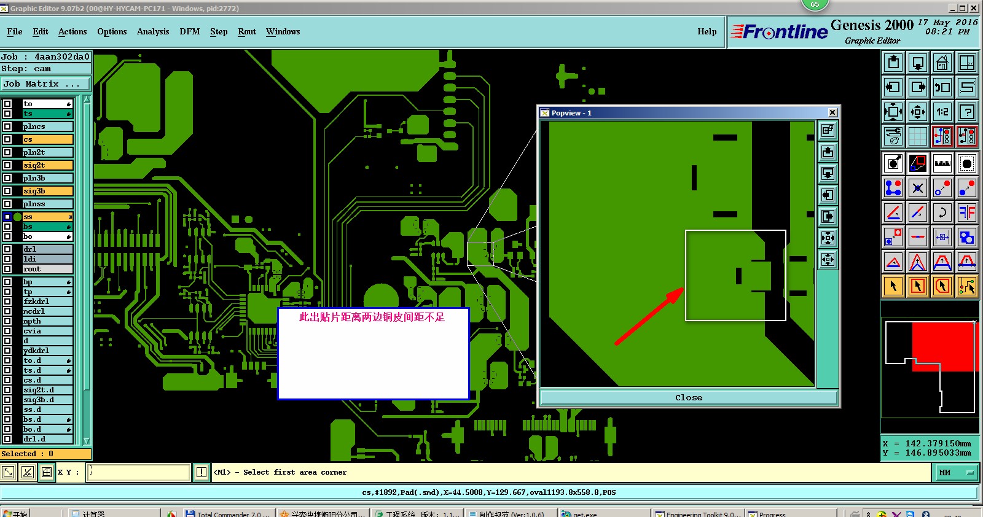Click the octagon pad with dashed border icon
The height and width of the screenshot is (517, 983).
coord(967,164)
